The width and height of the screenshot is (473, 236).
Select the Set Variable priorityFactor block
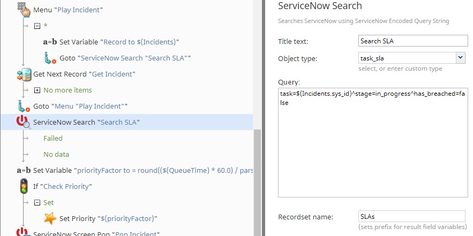[x=143, y=170]
